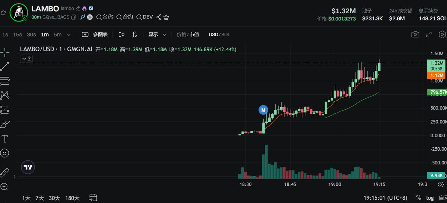Click the LAMBO/USD · 1 · GMGN.AI chart title
Viewport: 447px width, 203px height.
tap(56, 49)
